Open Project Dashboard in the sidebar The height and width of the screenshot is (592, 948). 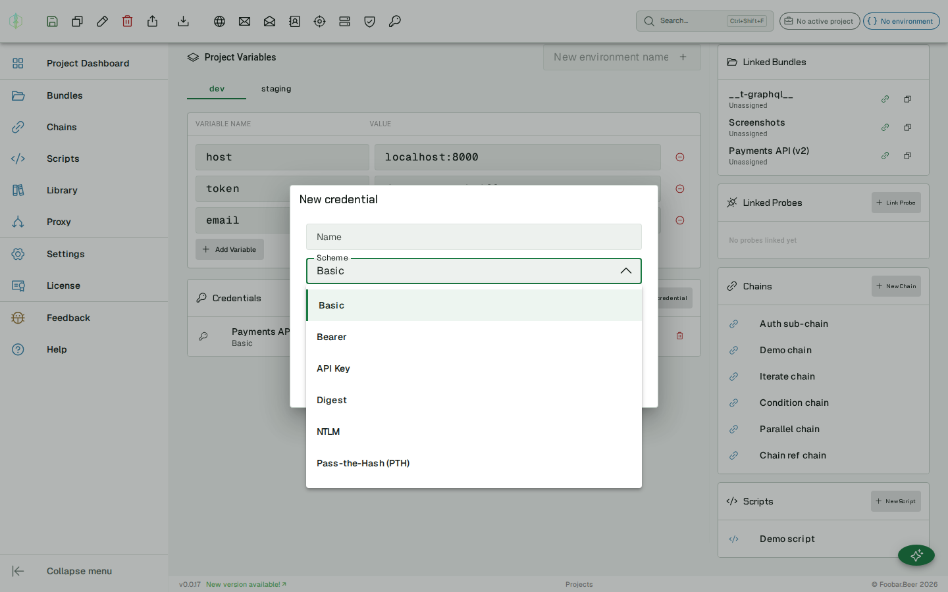click(x=84, y=63)
